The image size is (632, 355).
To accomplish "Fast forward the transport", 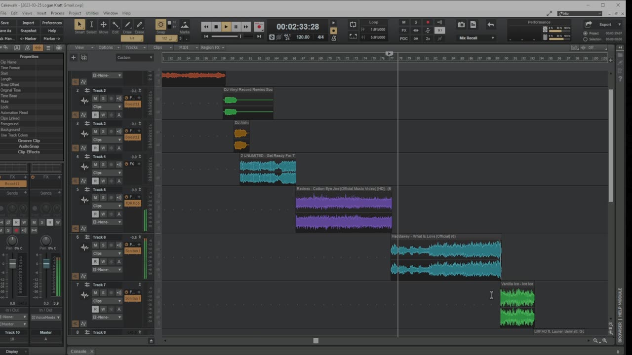I will click(246, 27).
